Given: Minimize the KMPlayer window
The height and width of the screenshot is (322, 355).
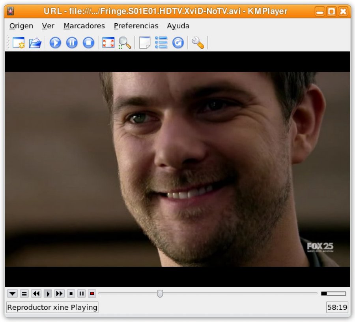Looking at the screenshot, I should tap(319, 11).
